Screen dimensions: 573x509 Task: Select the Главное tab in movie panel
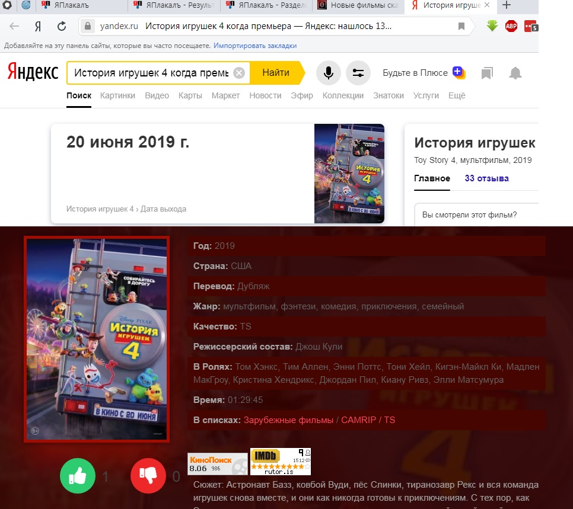point(432,178)
